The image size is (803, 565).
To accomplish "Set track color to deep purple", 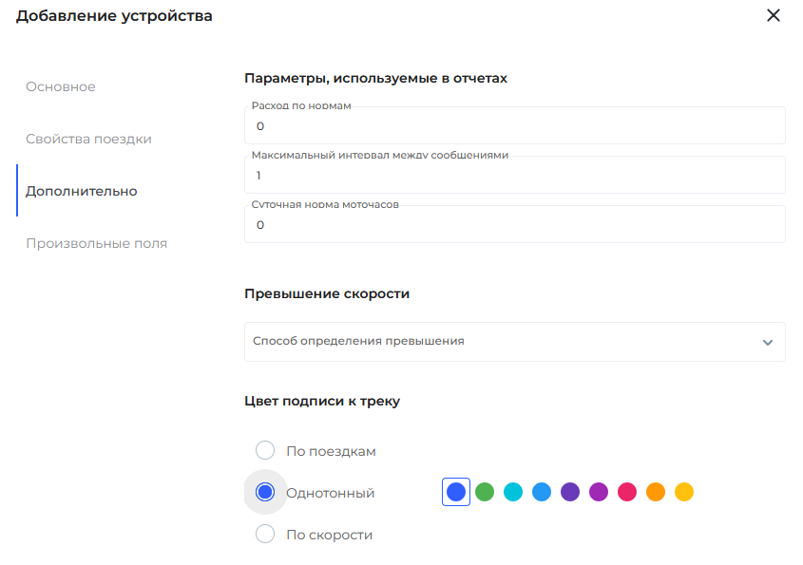I will pyautogui.click(x=570, y=492).
